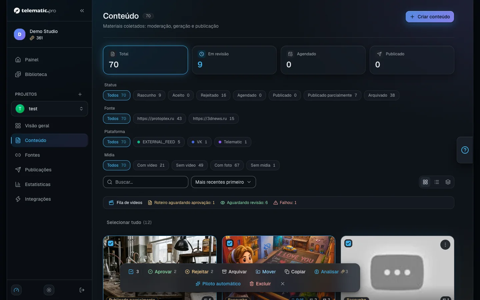Focus the Buscar search field
The width and height of the screenshot is (480, 300).
pos(146,182)
